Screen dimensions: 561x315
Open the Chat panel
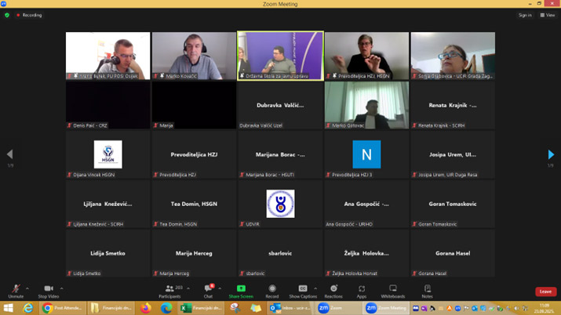pyautogui.click(x=208, y=290)
